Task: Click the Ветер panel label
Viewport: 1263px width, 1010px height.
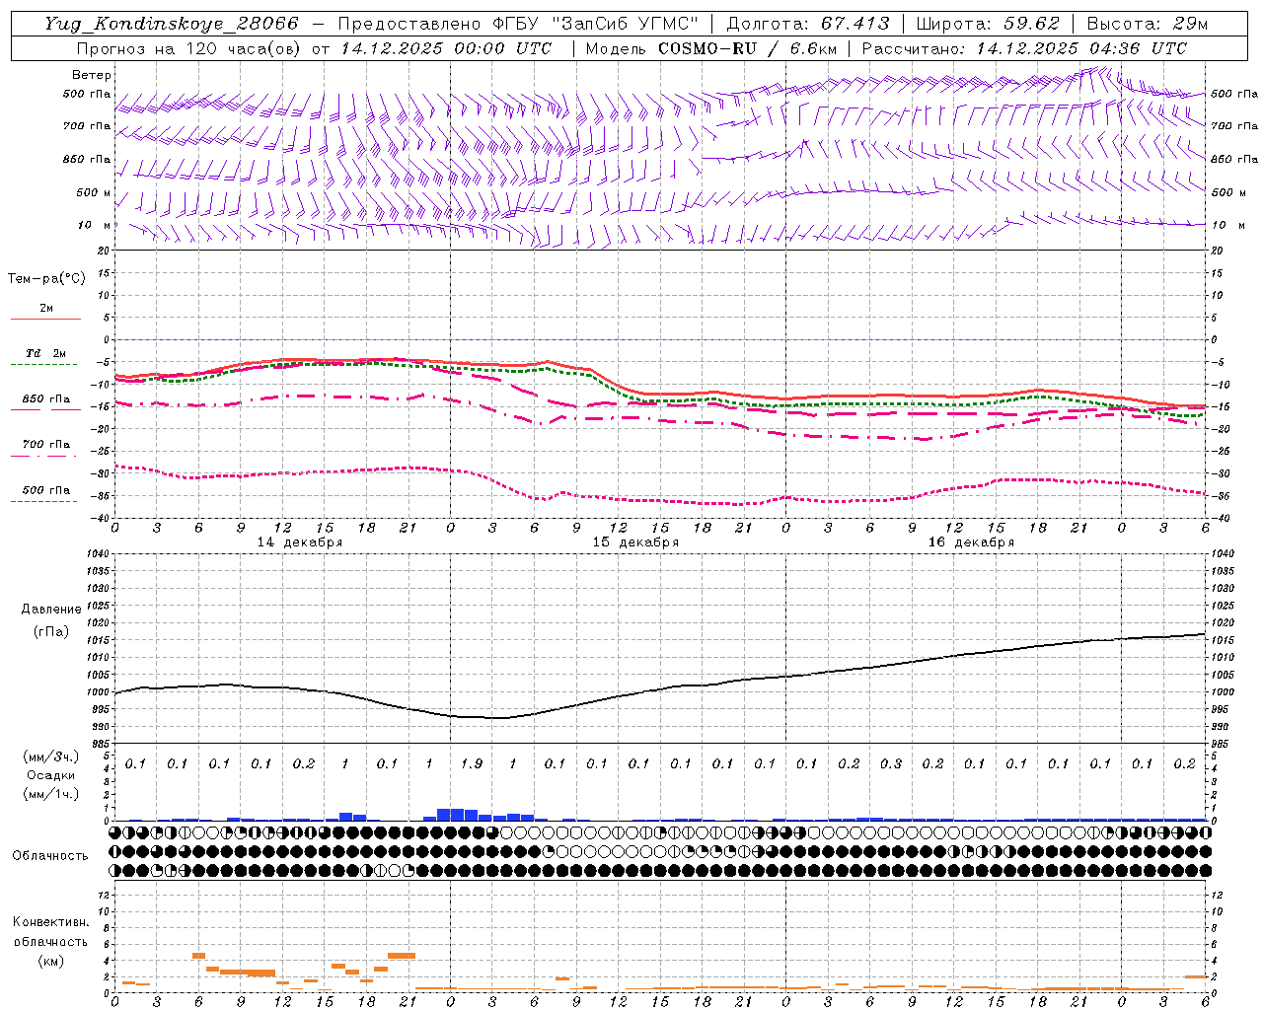Action: (92, 75)
